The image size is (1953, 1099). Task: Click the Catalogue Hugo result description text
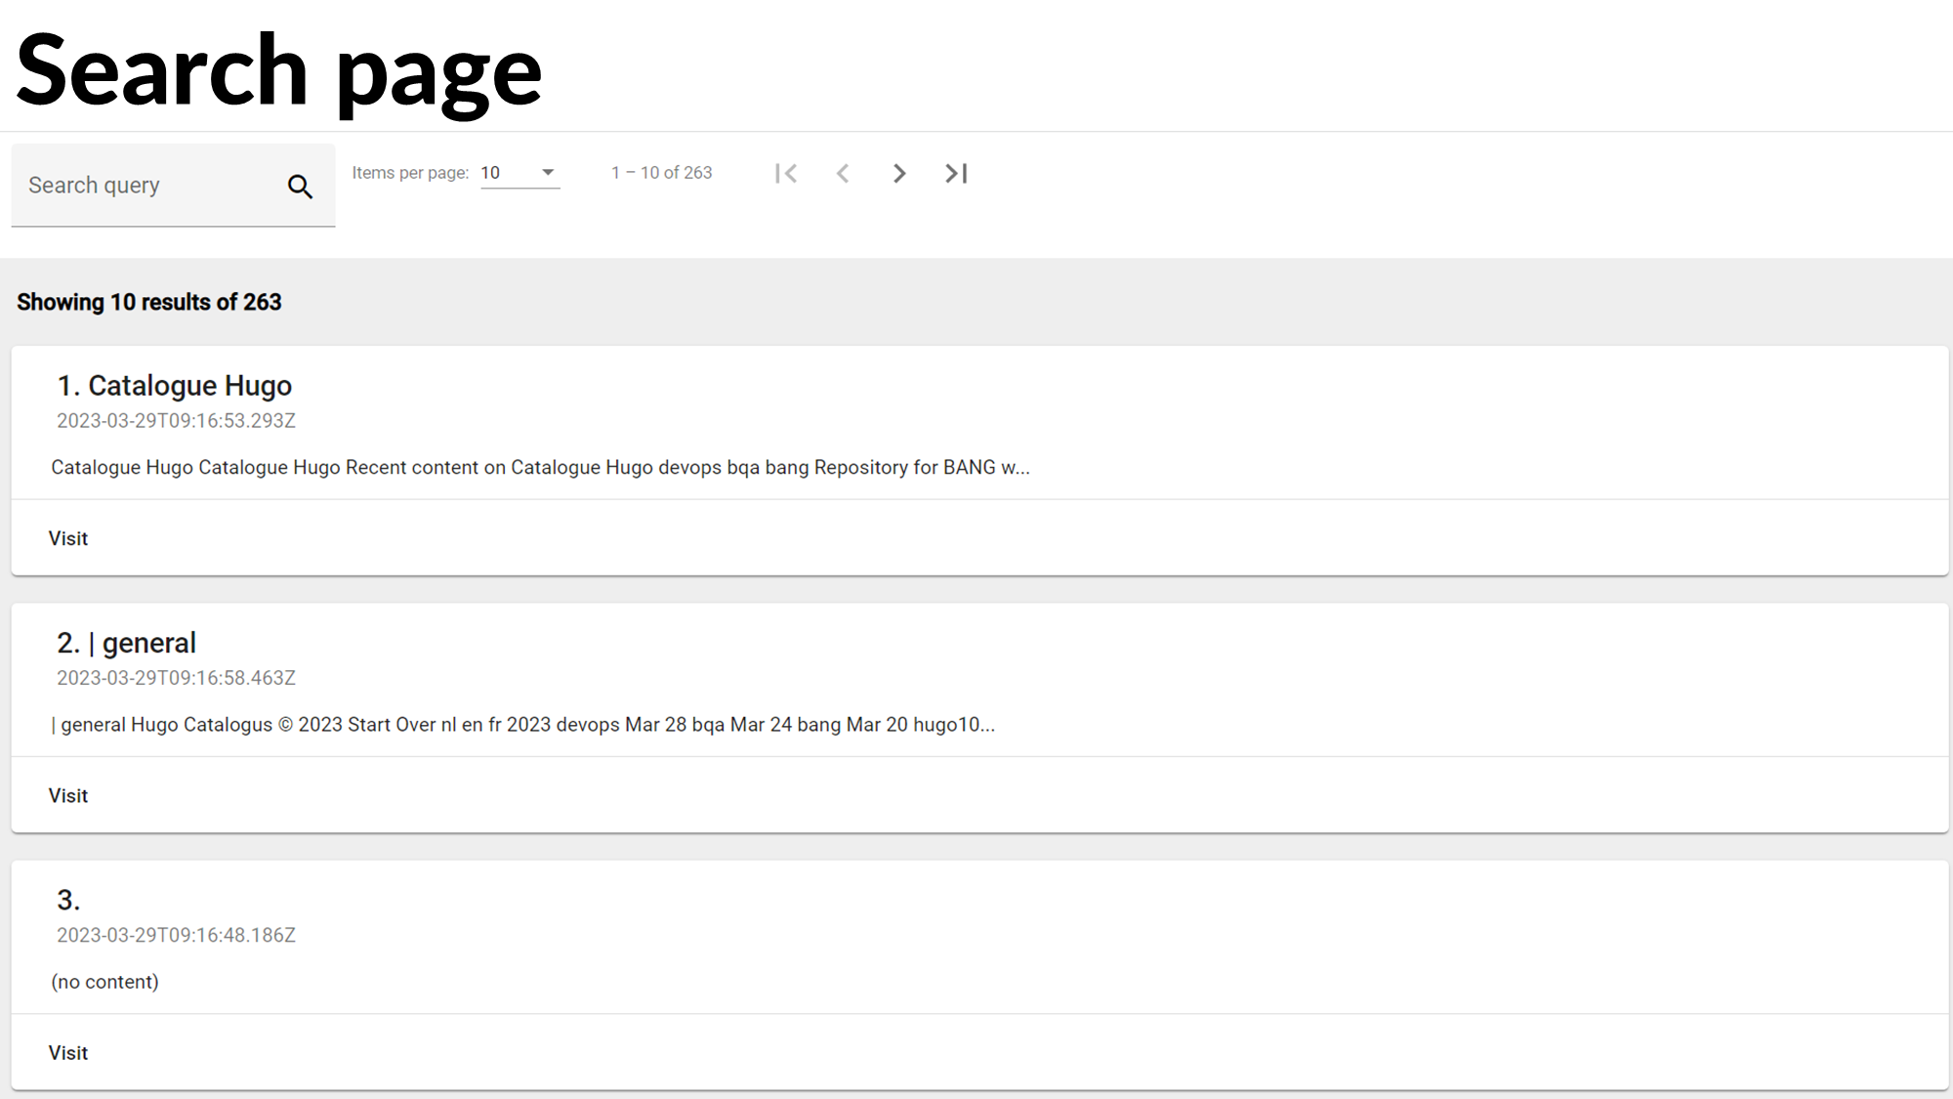[540, 467]
